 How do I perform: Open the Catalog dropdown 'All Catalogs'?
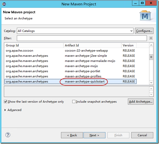click(75, 31)
